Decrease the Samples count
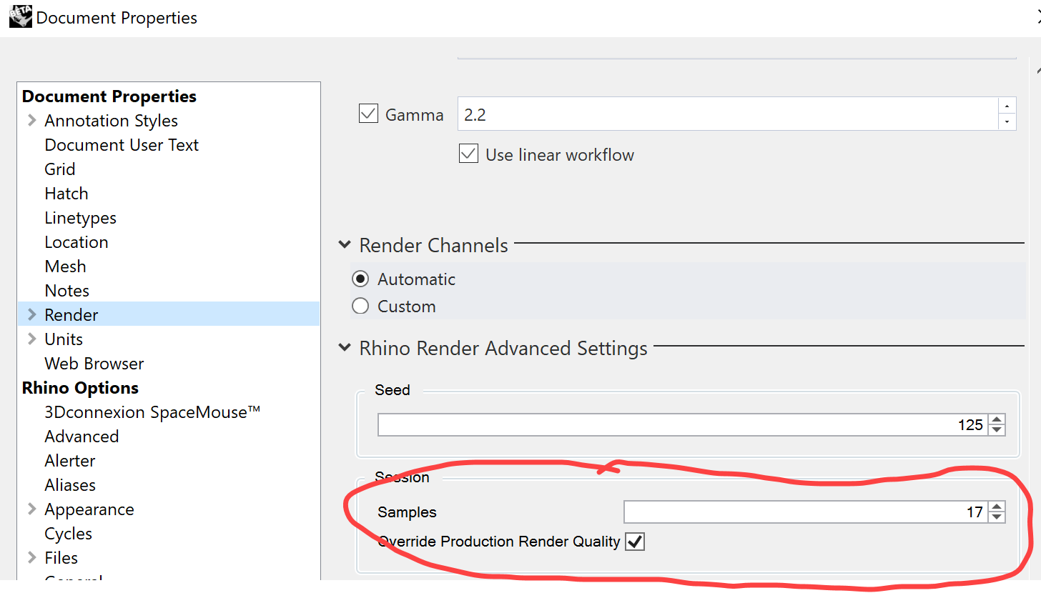Image resolution: width=1041 pixels, height=593 pixels. pyautogui.click(x=997, y=517)
